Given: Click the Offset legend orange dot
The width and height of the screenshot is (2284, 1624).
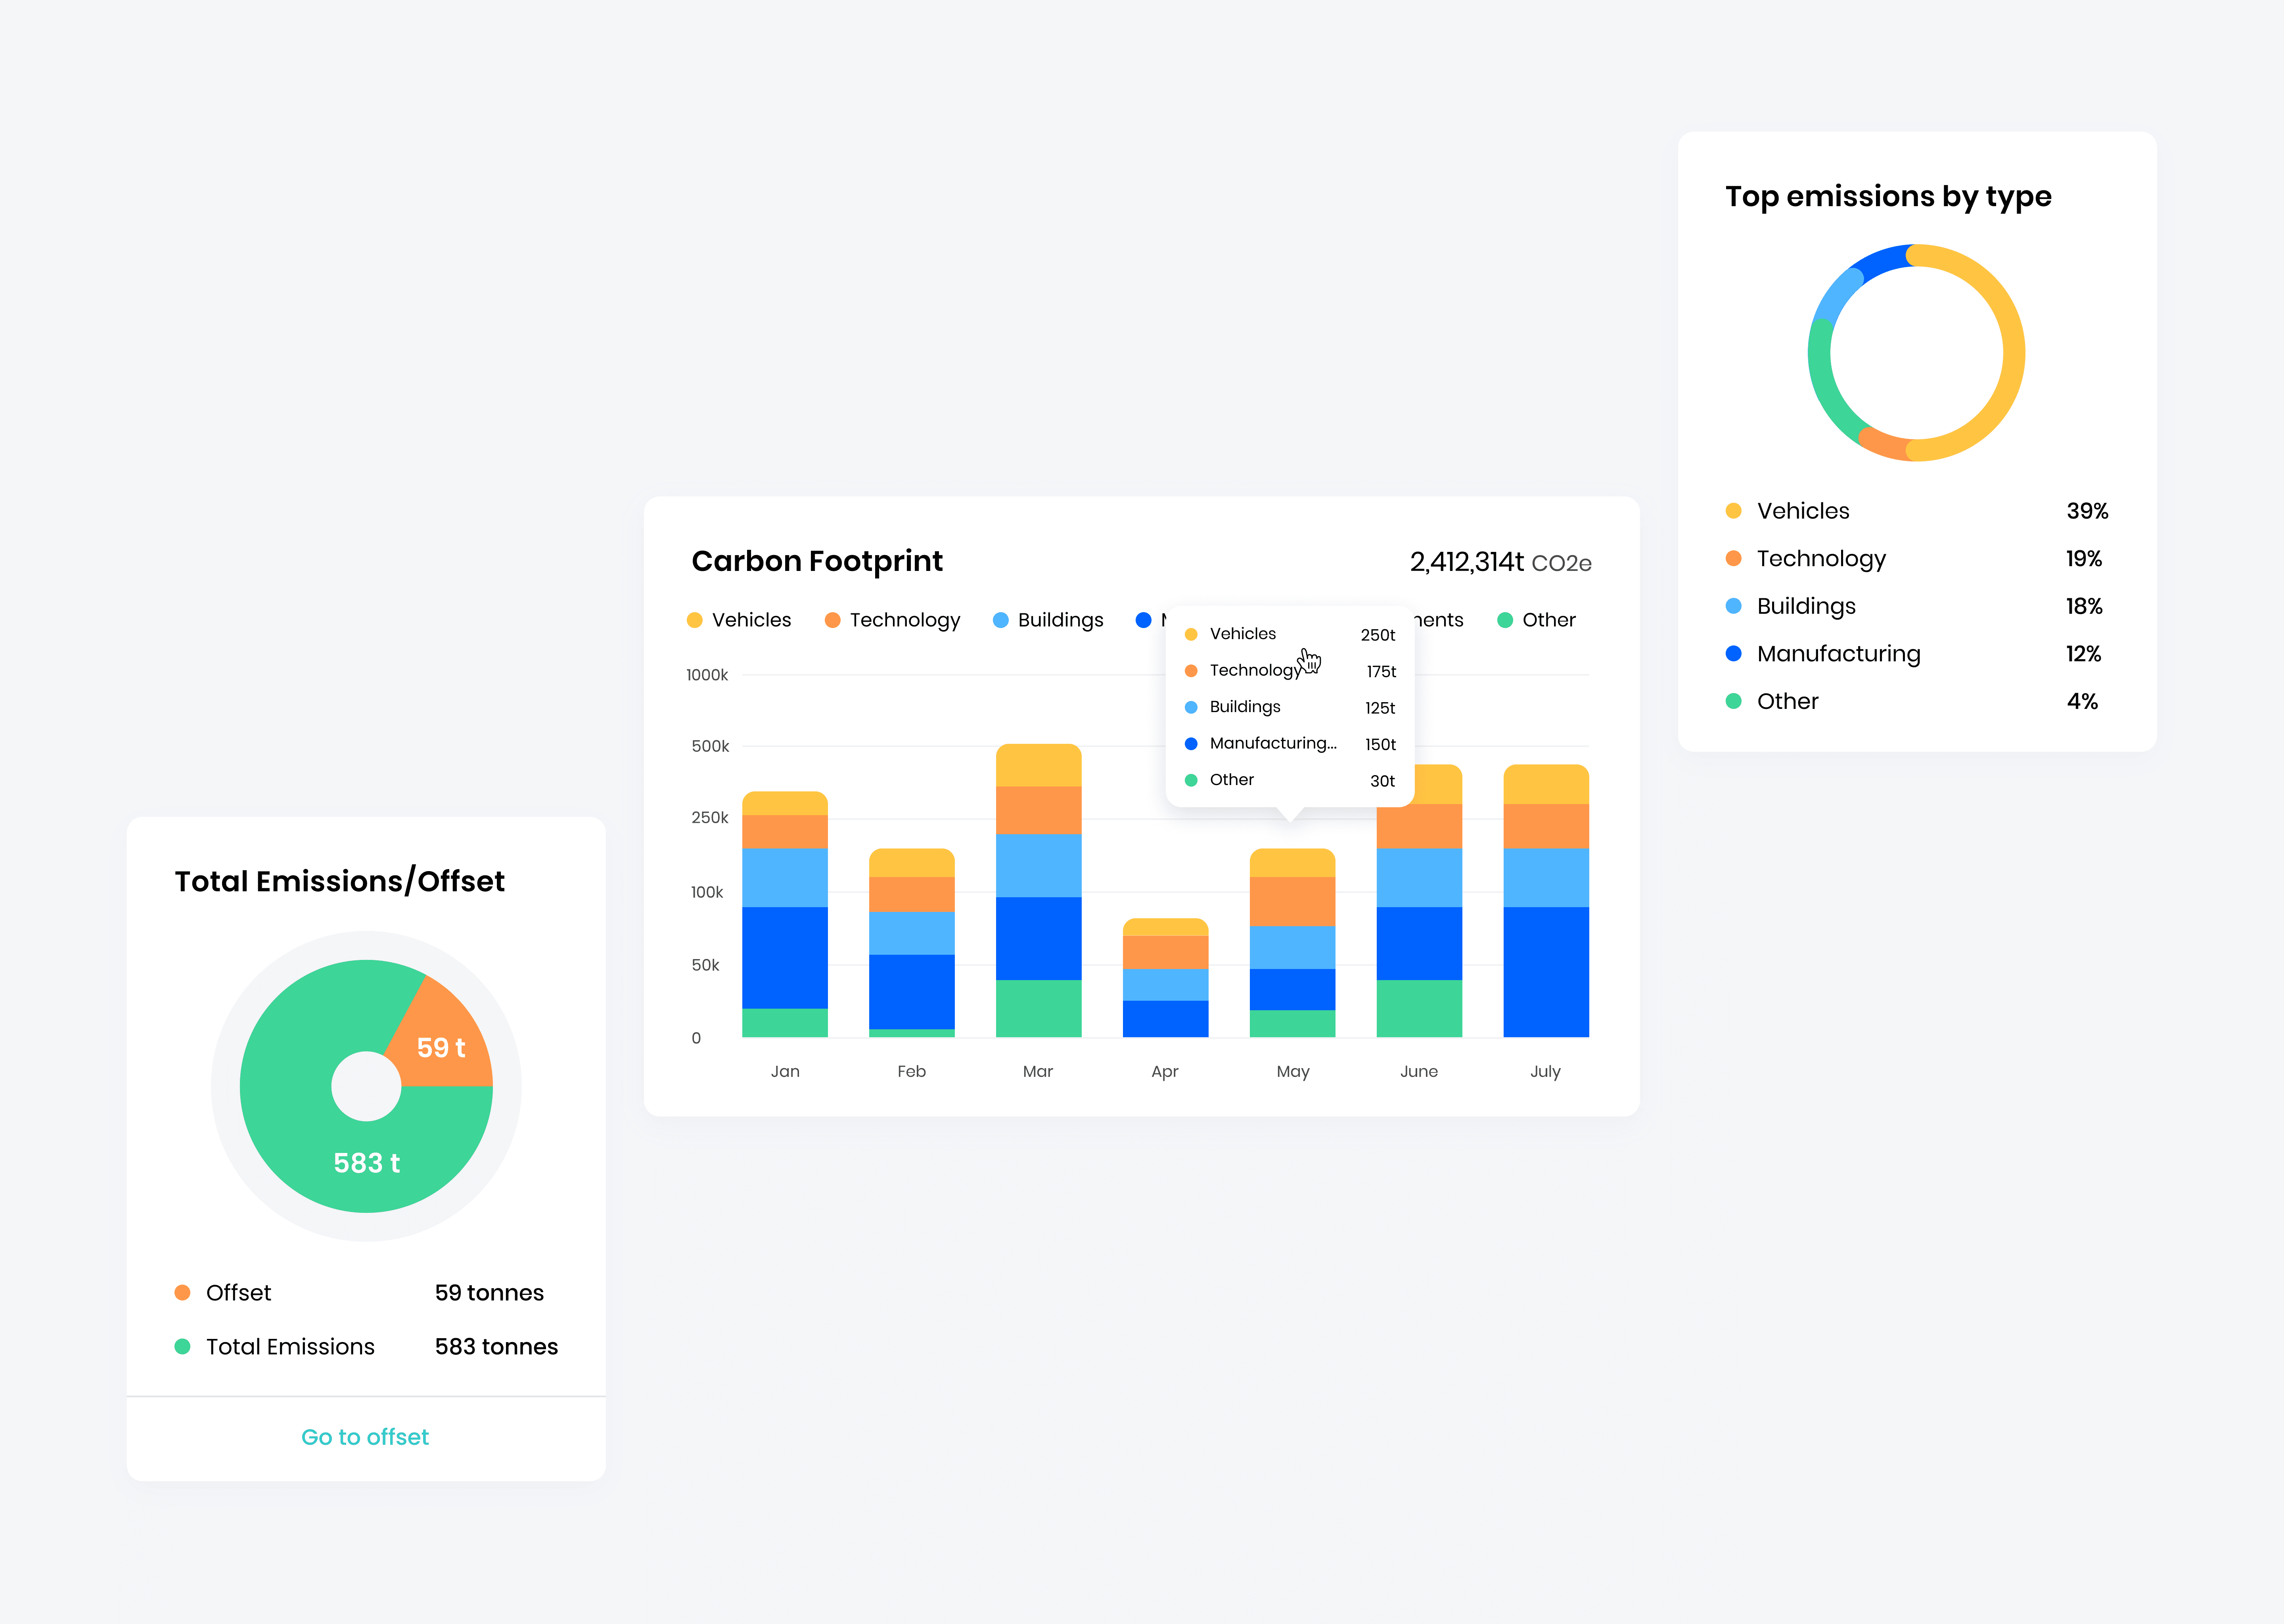Looking at the screenshot, I should click(x=182, y=1293).
